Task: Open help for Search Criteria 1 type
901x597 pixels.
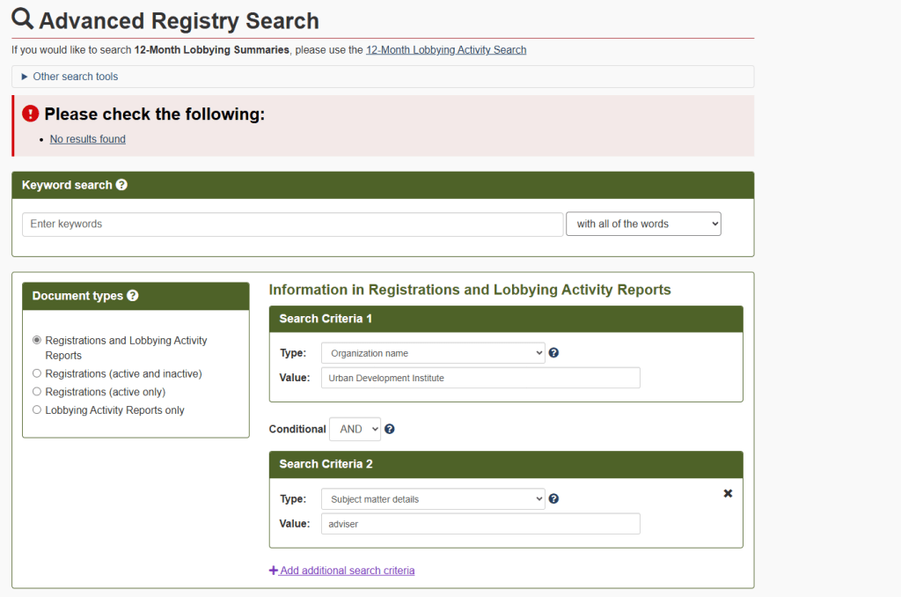Action: click(553, 353)
